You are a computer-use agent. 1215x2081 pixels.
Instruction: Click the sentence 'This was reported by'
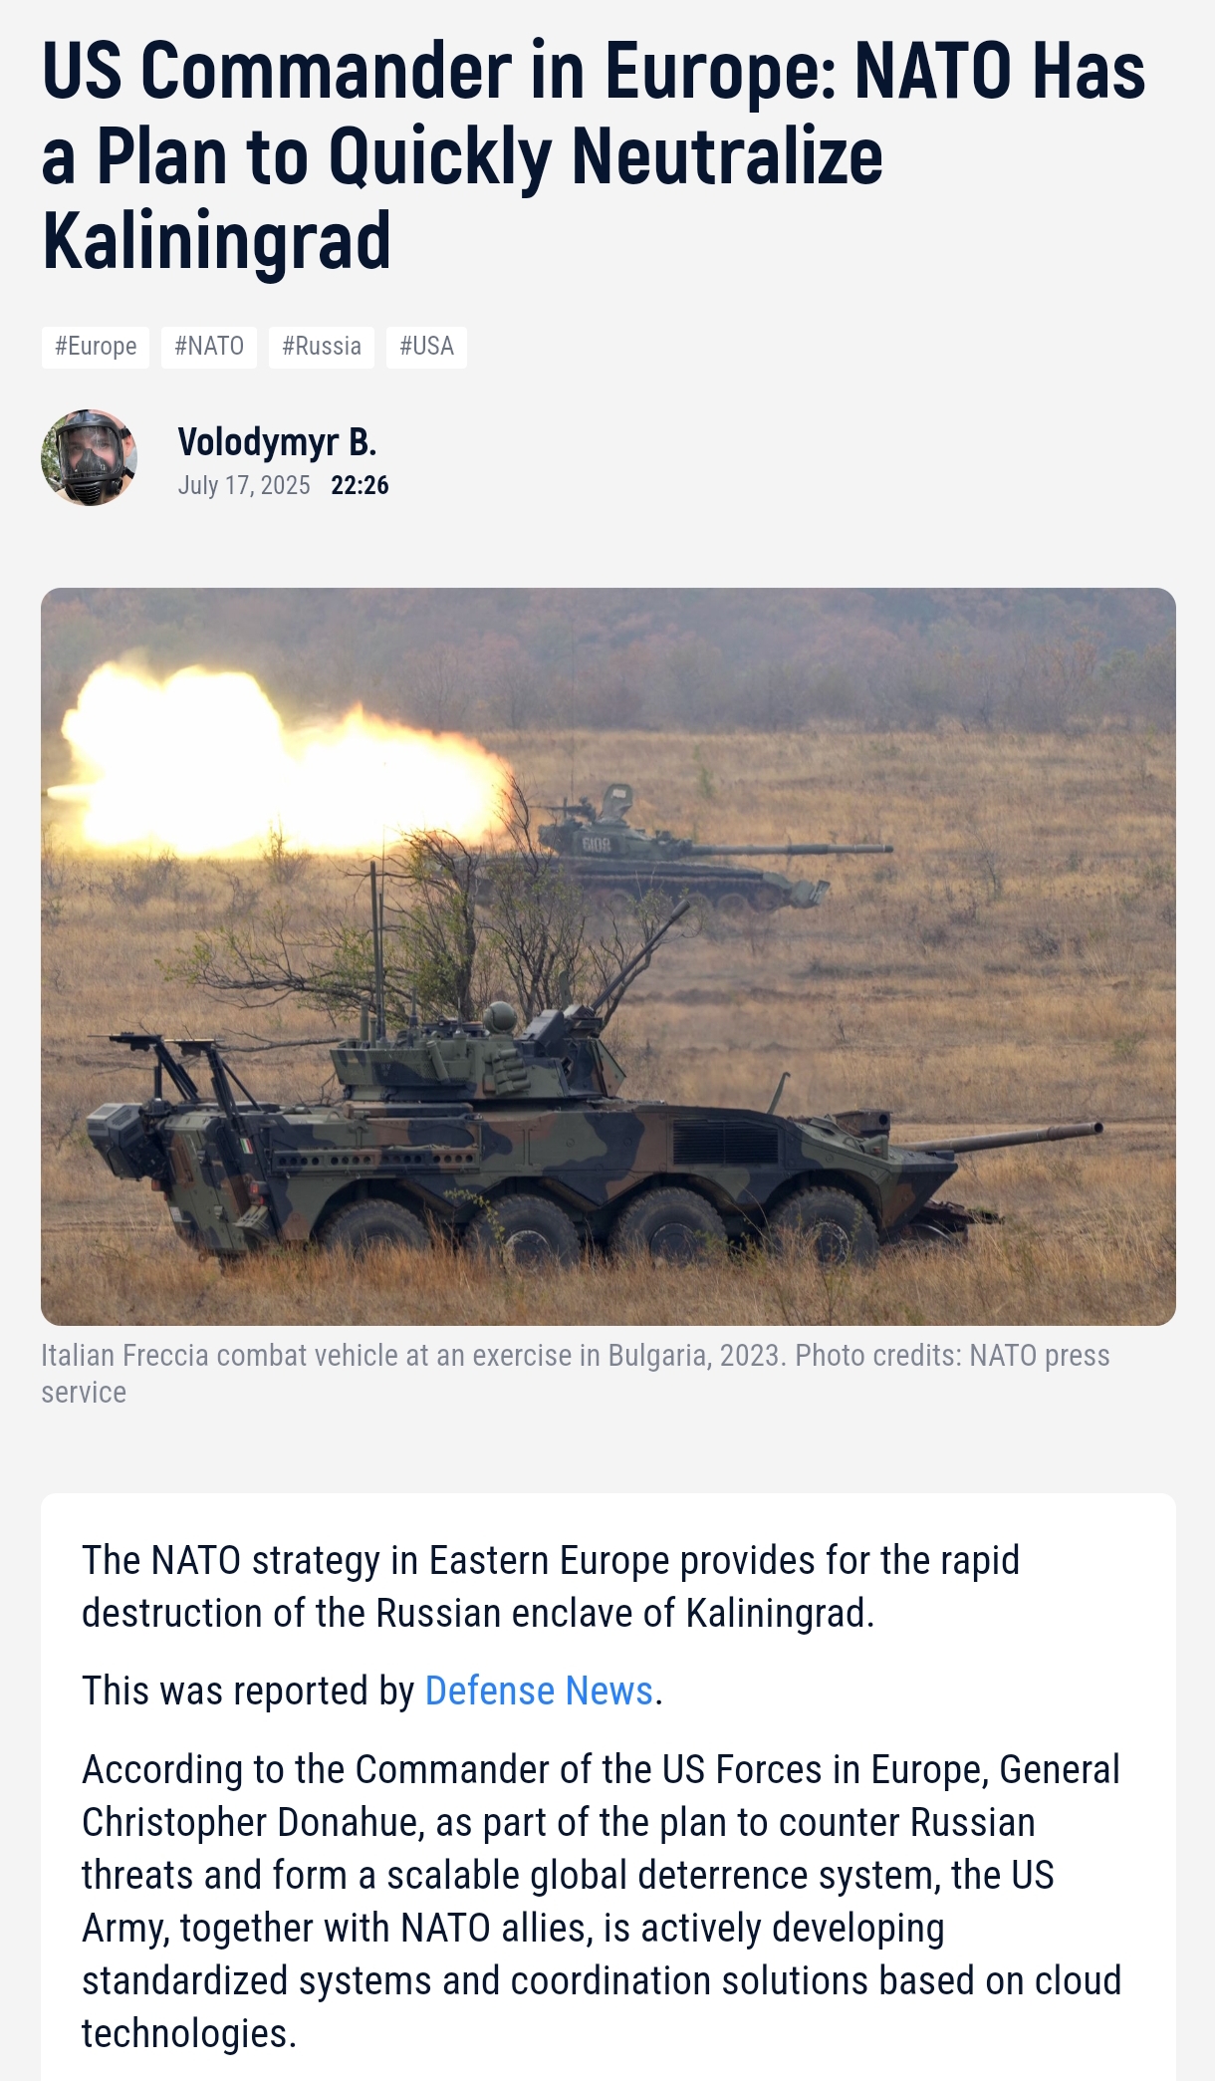[248, 1691]
